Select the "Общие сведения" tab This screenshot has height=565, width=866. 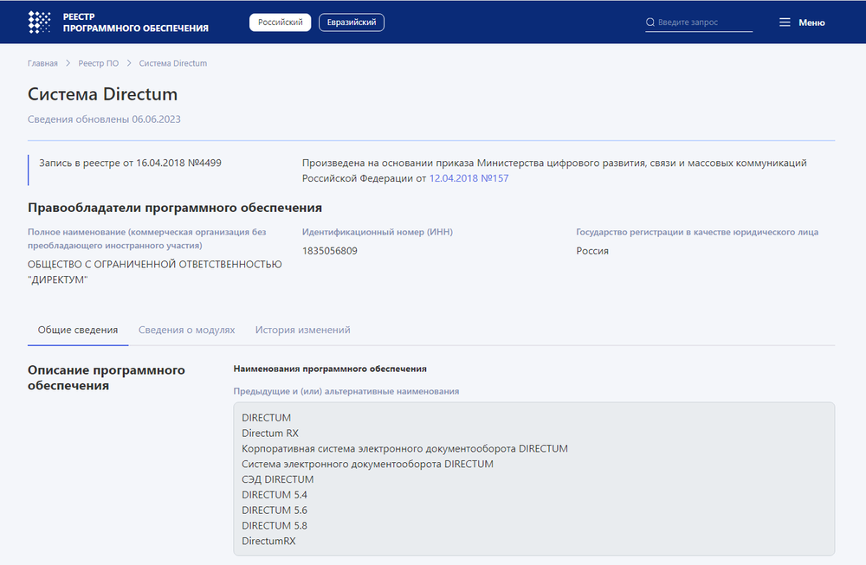[78, 330]
